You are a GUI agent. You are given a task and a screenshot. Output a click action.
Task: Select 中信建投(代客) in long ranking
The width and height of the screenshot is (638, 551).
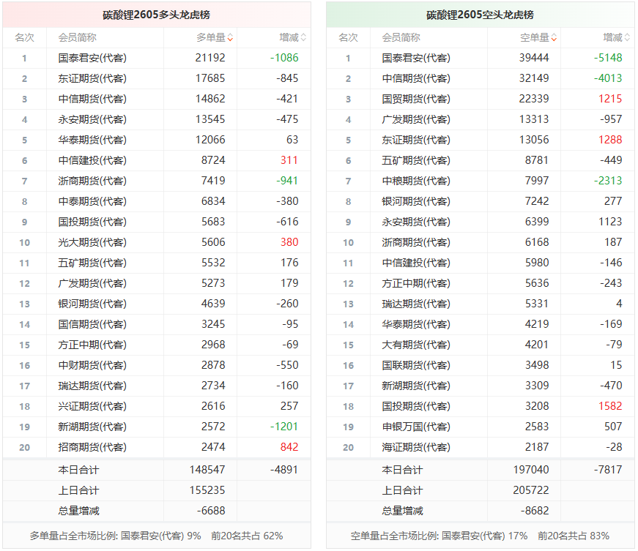(x=92, y=160)
